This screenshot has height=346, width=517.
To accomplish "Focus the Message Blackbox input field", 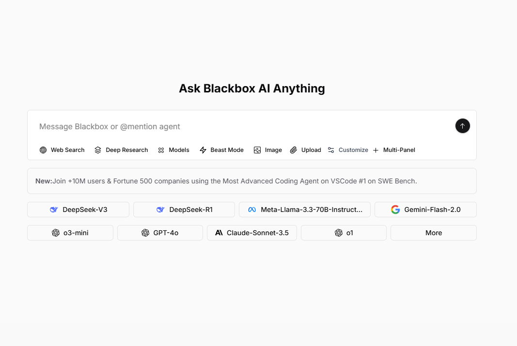I will coord(244,126).
